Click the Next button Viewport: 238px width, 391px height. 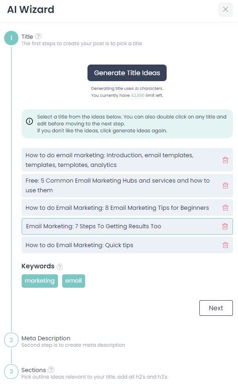216,308
